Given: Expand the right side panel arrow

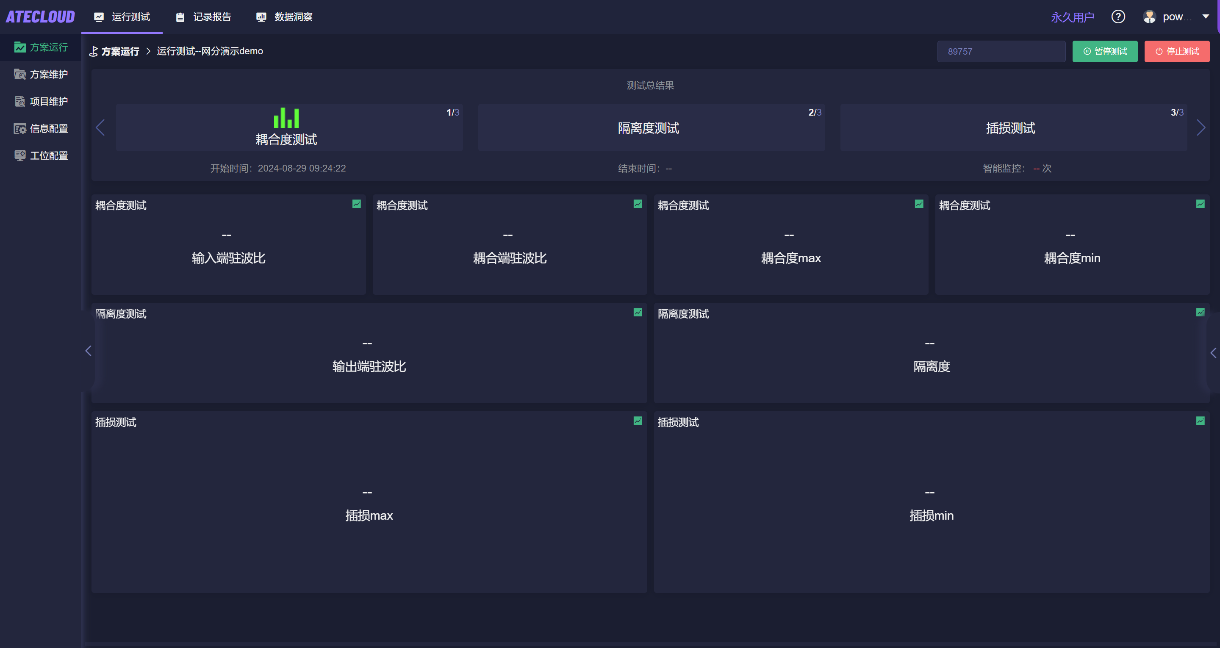Looking at the screenshot, I should (1213, 353).
